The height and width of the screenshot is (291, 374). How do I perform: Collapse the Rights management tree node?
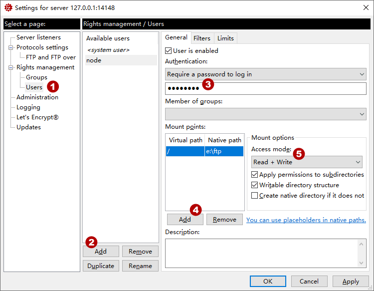pos(9,67)
